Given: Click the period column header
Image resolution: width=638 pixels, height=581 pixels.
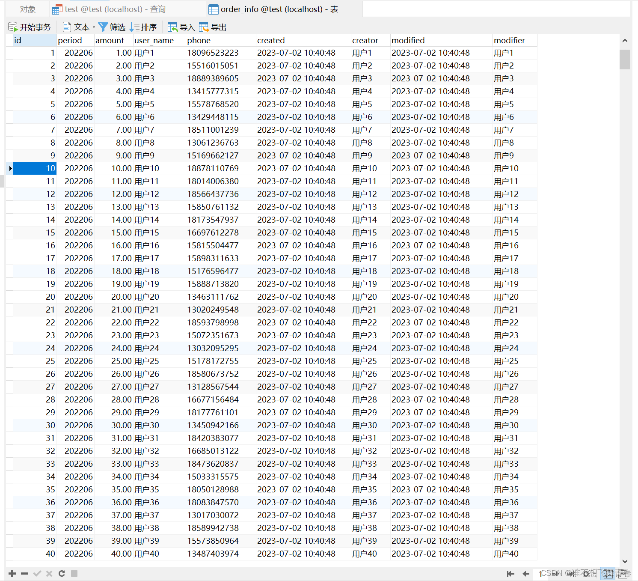Looking at the screenshot, I should [x=75, y=40].
